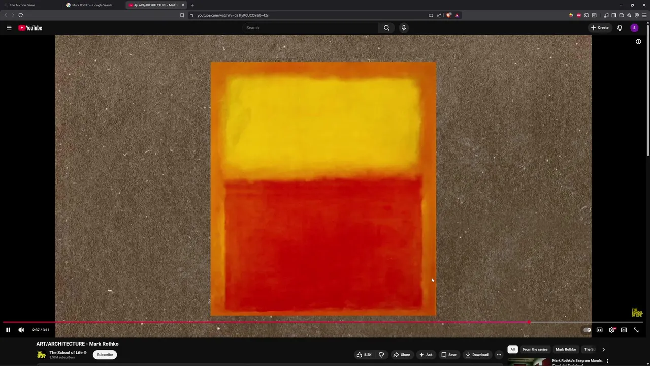The image size is (650, 366).
Task: Open The School of Life channel name
Action: tap(66, 352)
